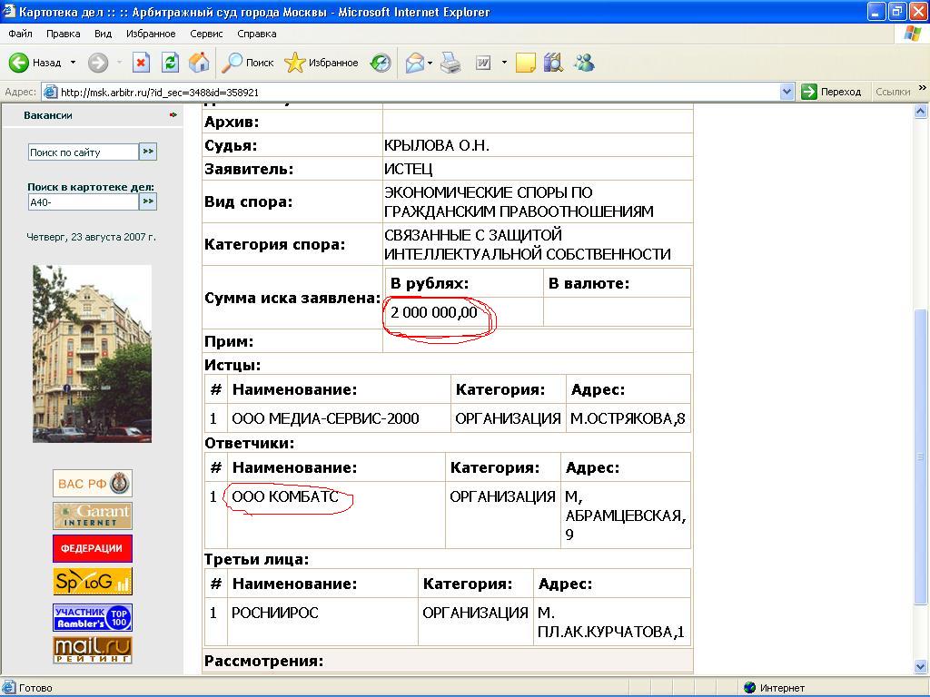Open the Rambler's Top 100 banner

click(x=92, y=617)
